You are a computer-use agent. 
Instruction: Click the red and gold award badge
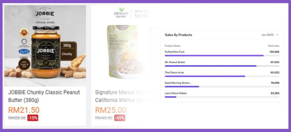(24, 32)
